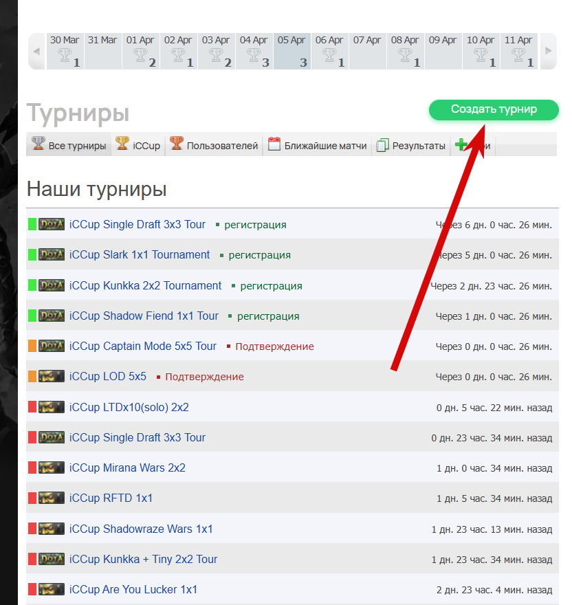The height and width of the screenshot is (605, 572).
Task: Click custom map icon on RFTD 1x1 row
Action: click(52, 498)
